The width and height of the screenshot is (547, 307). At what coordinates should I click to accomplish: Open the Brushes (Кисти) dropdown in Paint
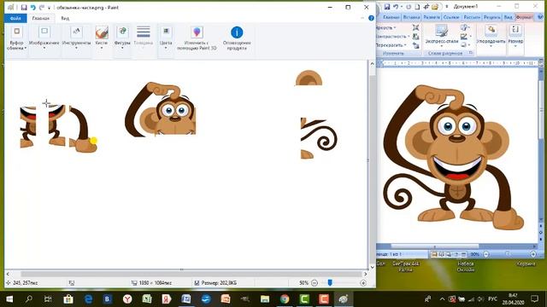click(102, 37)
